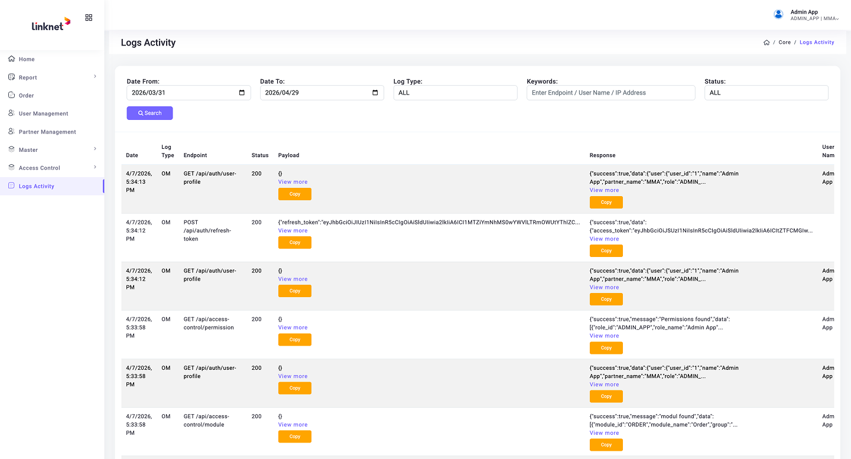This screenshot has width=851, height=459.
Task: View more of refresh_token payload
Action: (293, 230)
